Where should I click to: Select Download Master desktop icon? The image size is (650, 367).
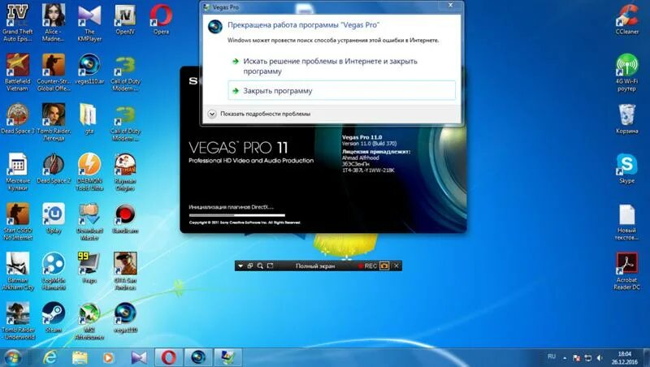89,221
